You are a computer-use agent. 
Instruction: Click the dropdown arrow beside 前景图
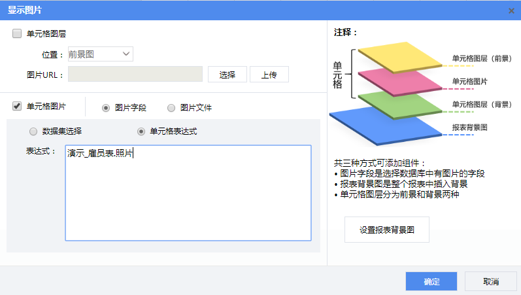pos(126,54)
